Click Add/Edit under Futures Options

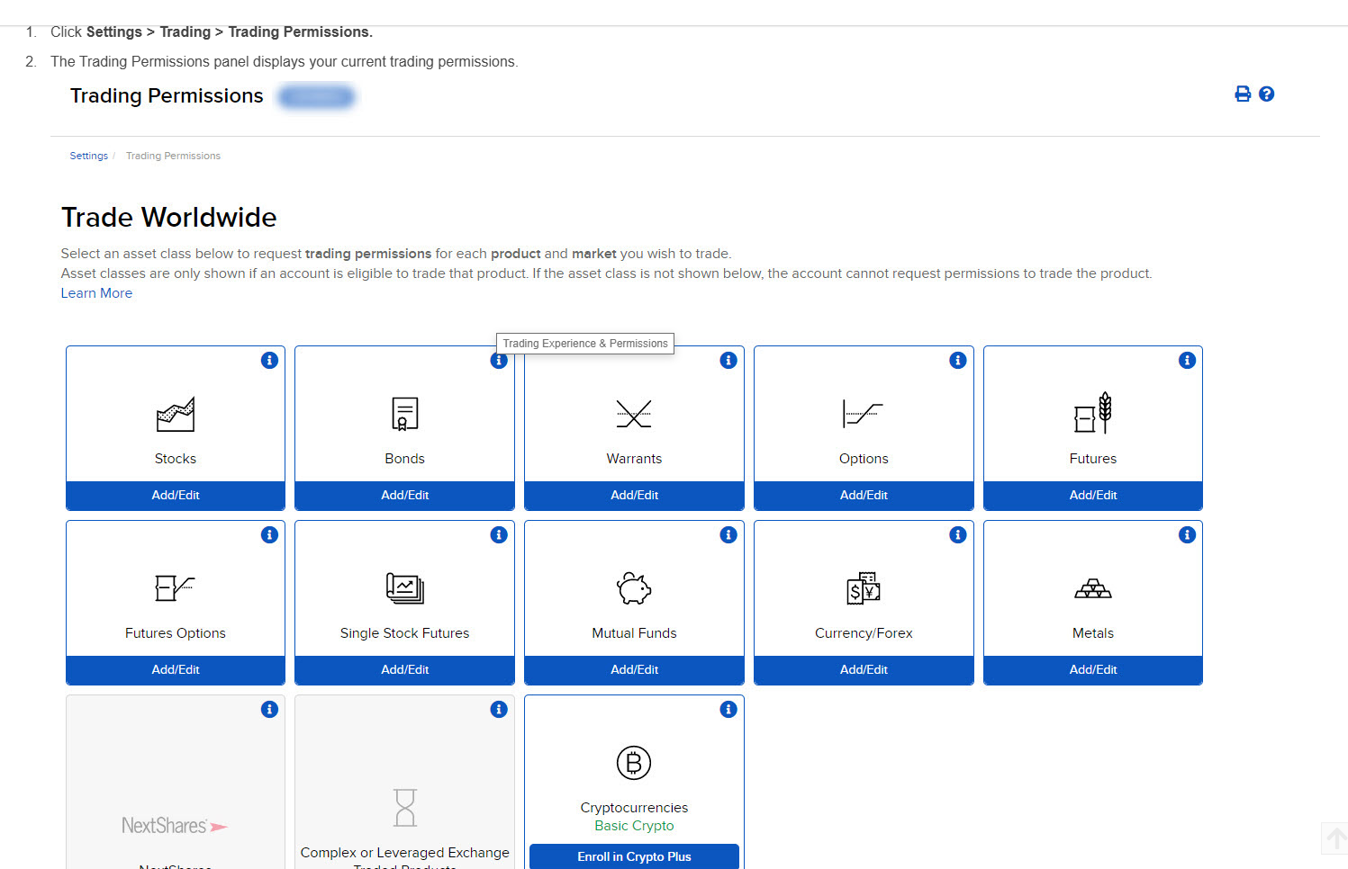click(x=176, y=670)
